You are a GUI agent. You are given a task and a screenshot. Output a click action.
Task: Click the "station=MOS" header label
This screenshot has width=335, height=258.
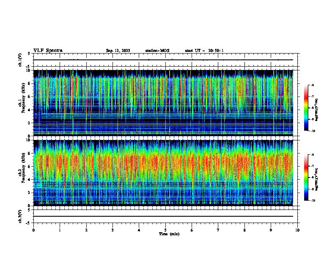click(157, 51)
